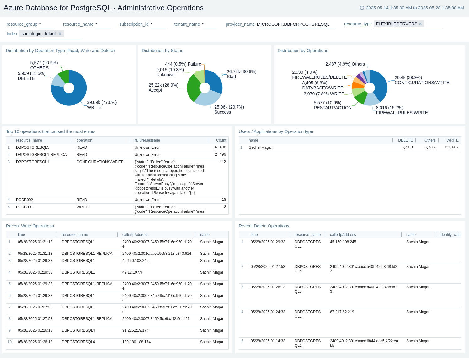Sort Recent Write Operations by callerIpAddress column

pos(135,235)
